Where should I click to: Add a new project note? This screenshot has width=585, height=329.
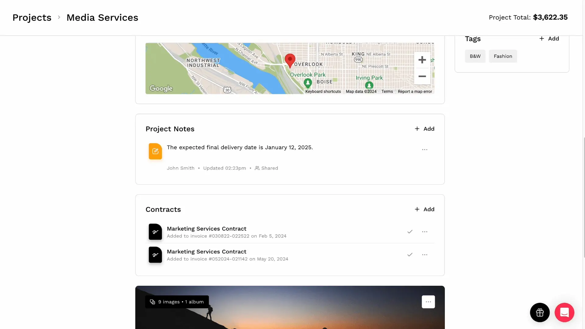point(424,129)
